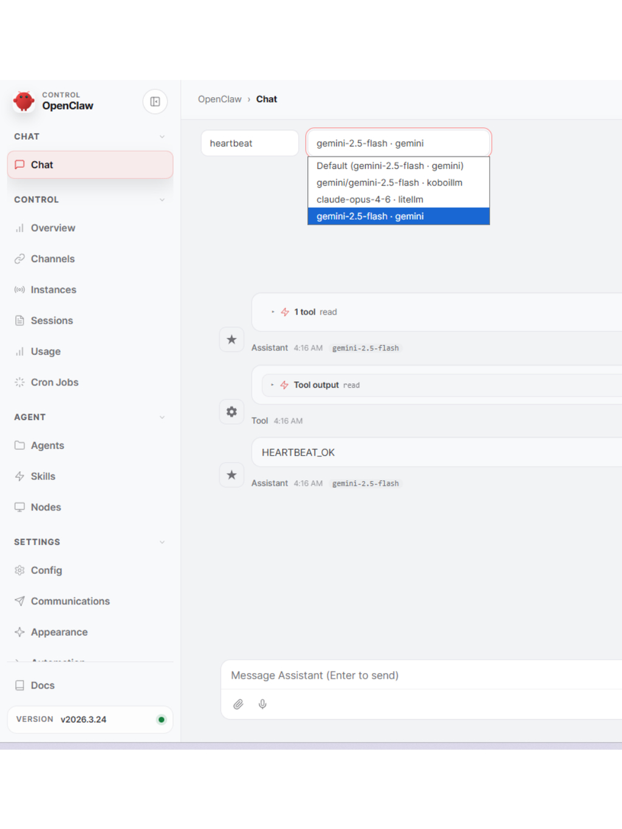Open the Sessions page
Viewport: 622px width, 829px height.
[90, 320]
